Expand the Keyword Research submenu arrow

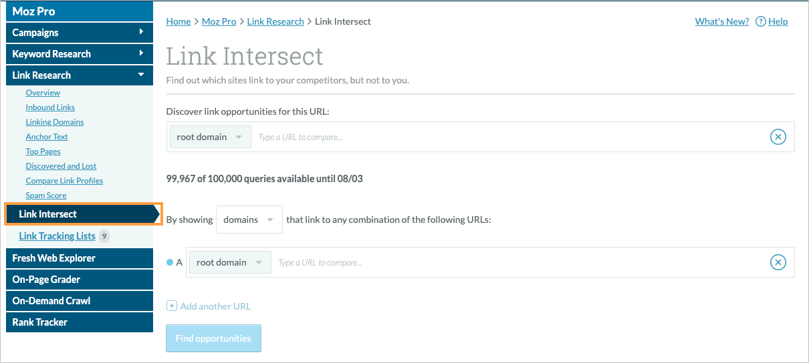141,53
